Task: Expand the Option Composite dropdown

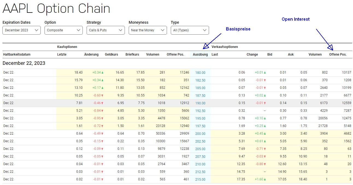Action: point(64,30)
